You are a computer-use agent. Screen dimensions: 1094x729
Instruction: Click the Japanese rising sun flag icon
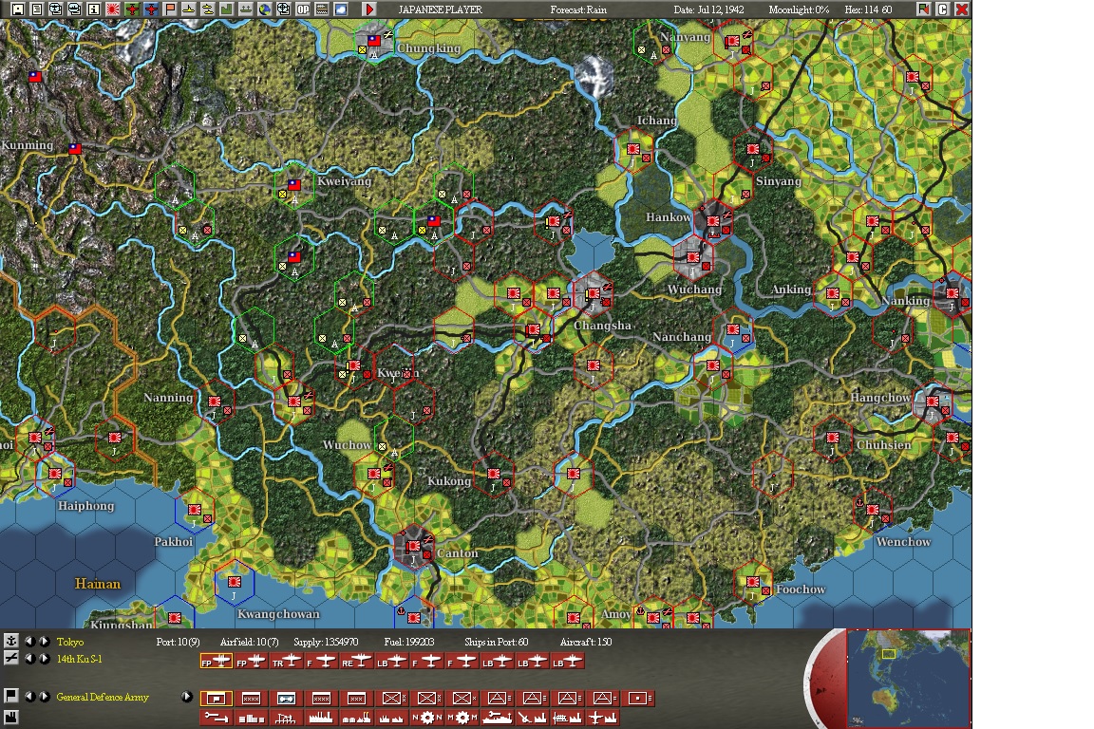tap(113, 9)
